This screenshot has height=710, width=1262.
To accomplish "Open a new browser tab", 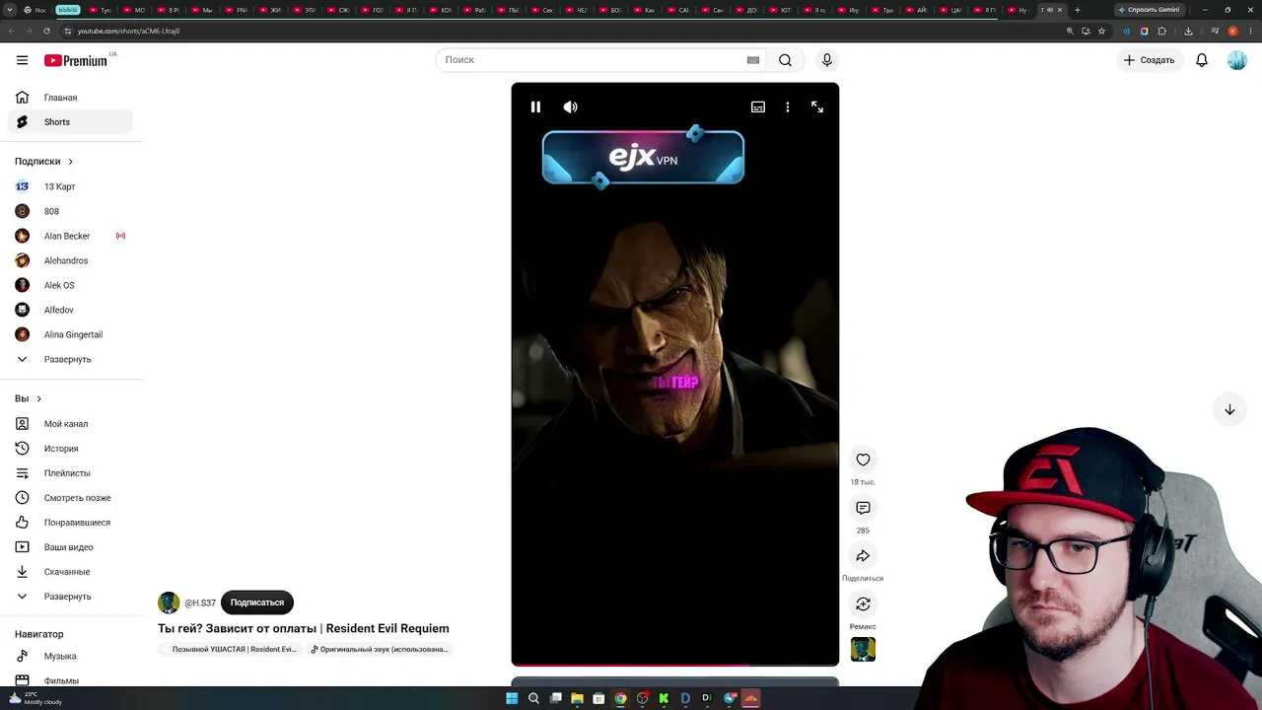I will pos(1077,10).
